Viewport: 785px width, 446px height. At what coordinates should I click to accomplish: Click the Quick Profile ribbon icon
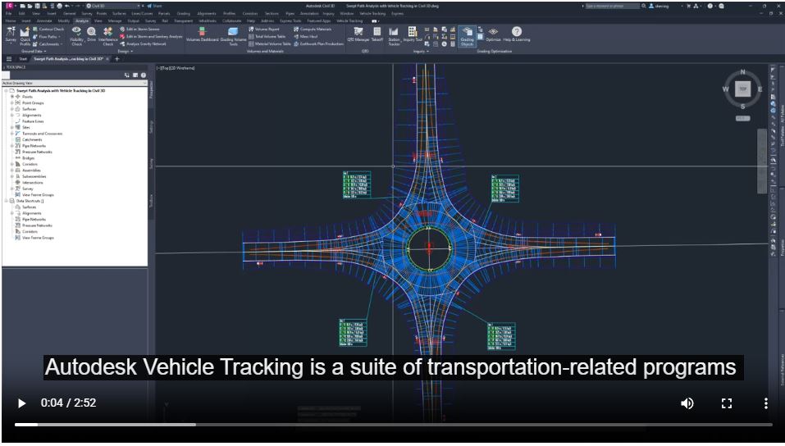tap(25, 36)
